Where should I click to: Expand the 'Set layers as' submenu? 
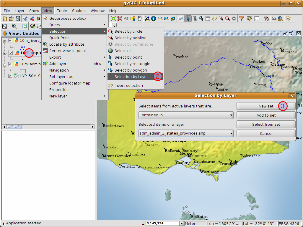[x=75, y=77]
